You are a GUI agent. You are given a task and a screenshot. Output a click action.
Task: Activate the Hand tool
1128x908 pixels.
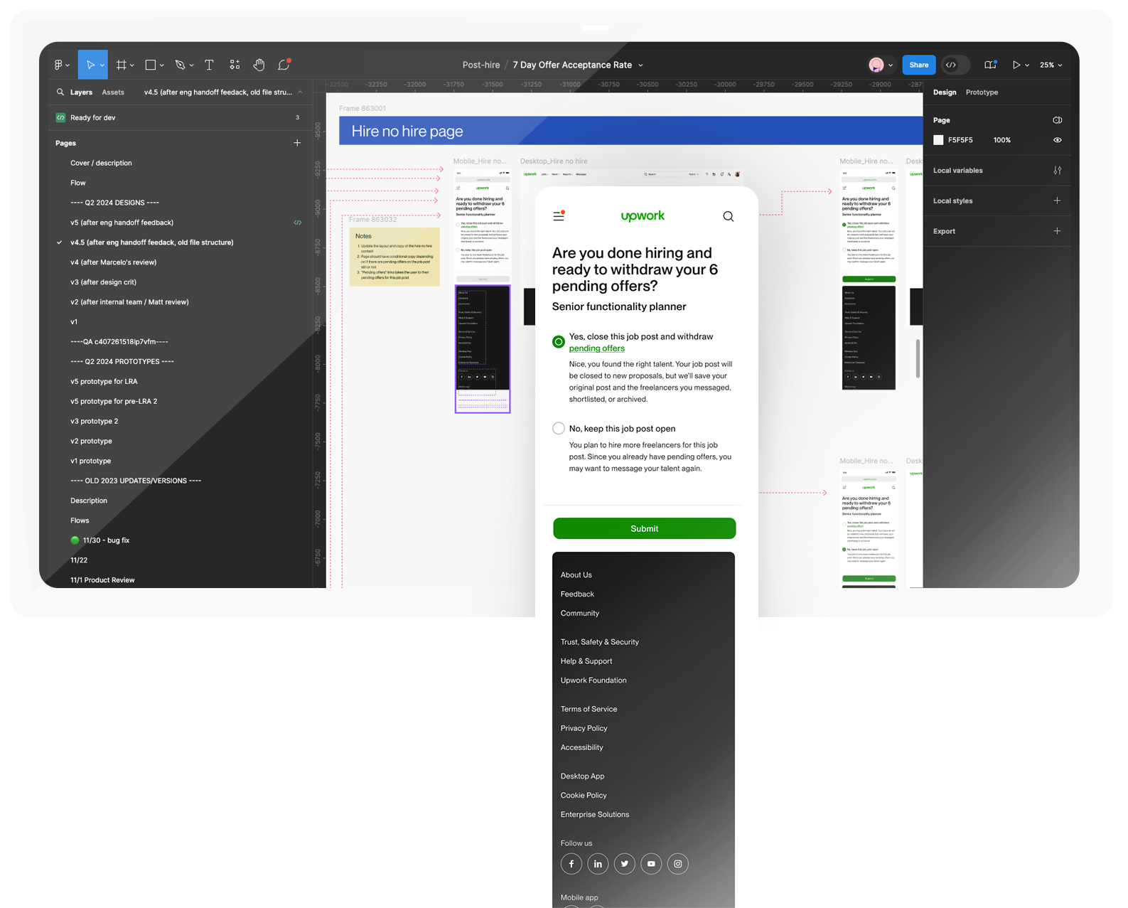tap(259, 65)
